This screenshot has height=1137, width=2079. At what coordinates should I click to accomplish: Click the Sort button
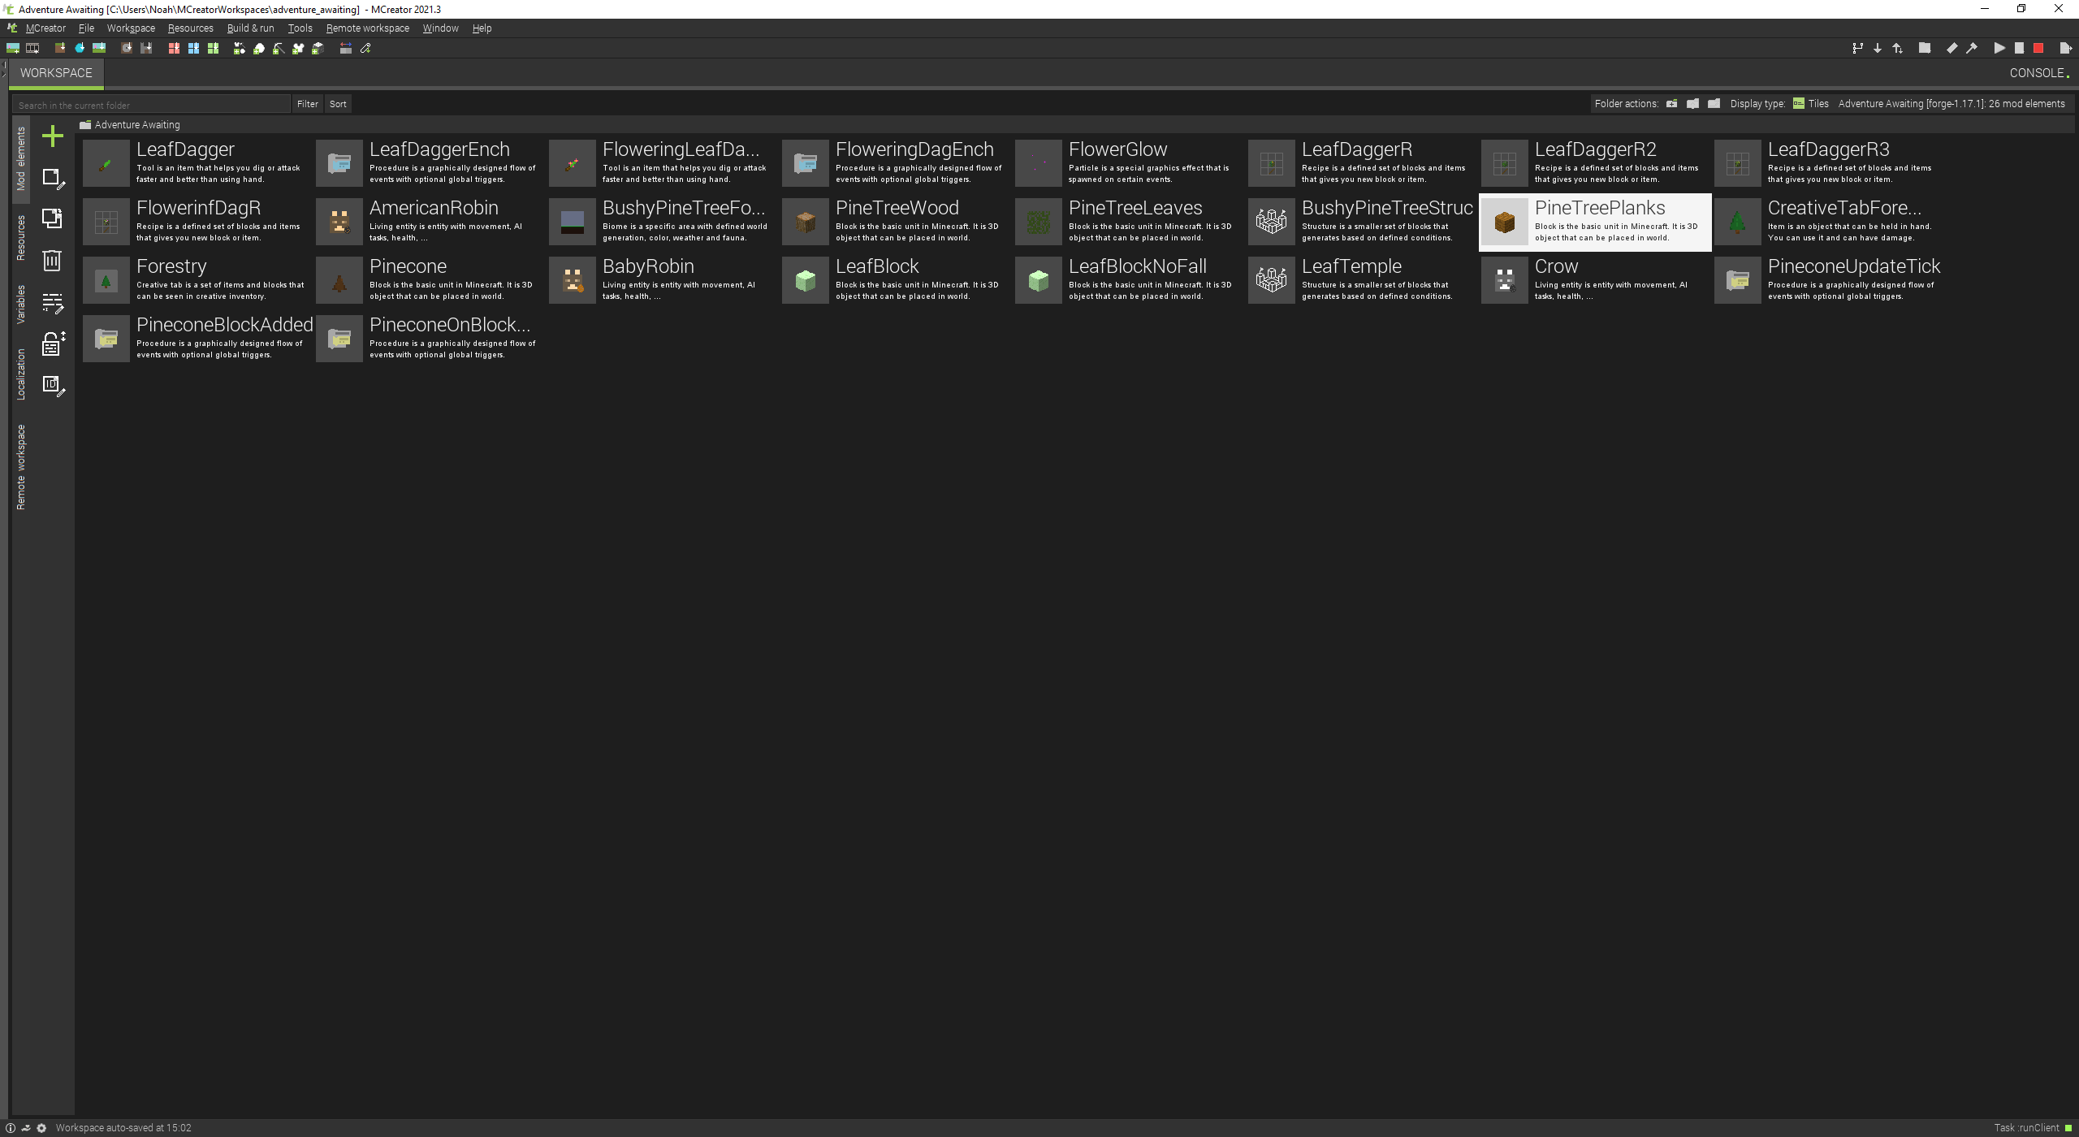point(338,103)
